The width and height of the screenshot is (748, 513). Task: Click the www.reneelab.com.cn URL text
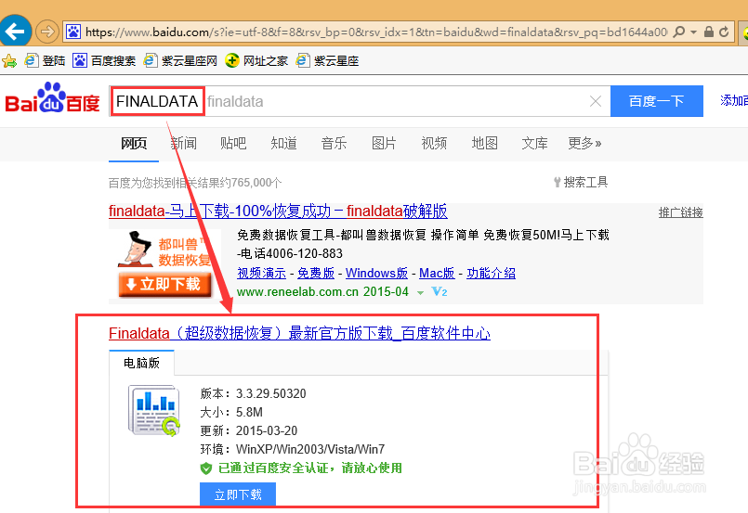coord(297,291)
